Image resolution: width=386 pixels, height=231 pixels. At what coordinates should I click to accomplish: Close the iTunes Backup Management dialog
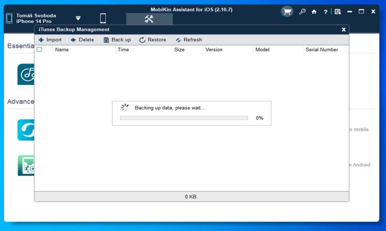[344, 29]
